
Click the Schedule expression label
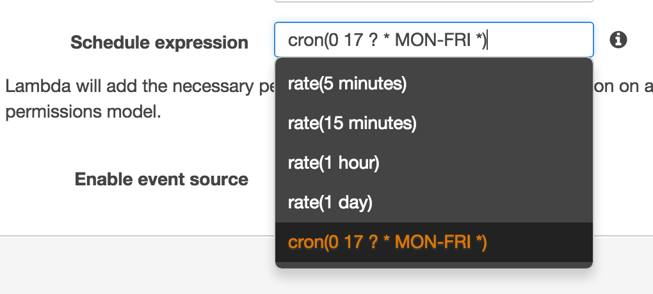[x=159, y=42]
